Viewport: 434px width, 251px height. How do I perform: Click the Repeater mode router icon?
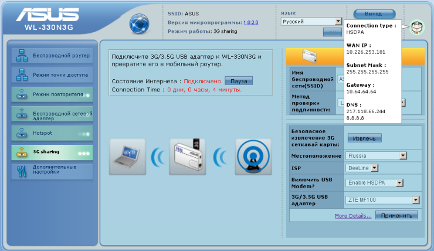22,94
